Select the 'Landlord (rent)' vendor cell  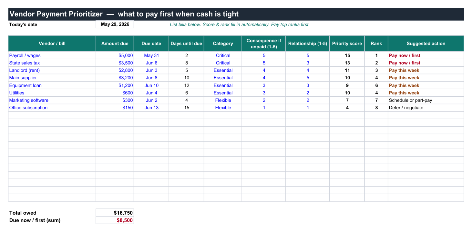(52, 70)
